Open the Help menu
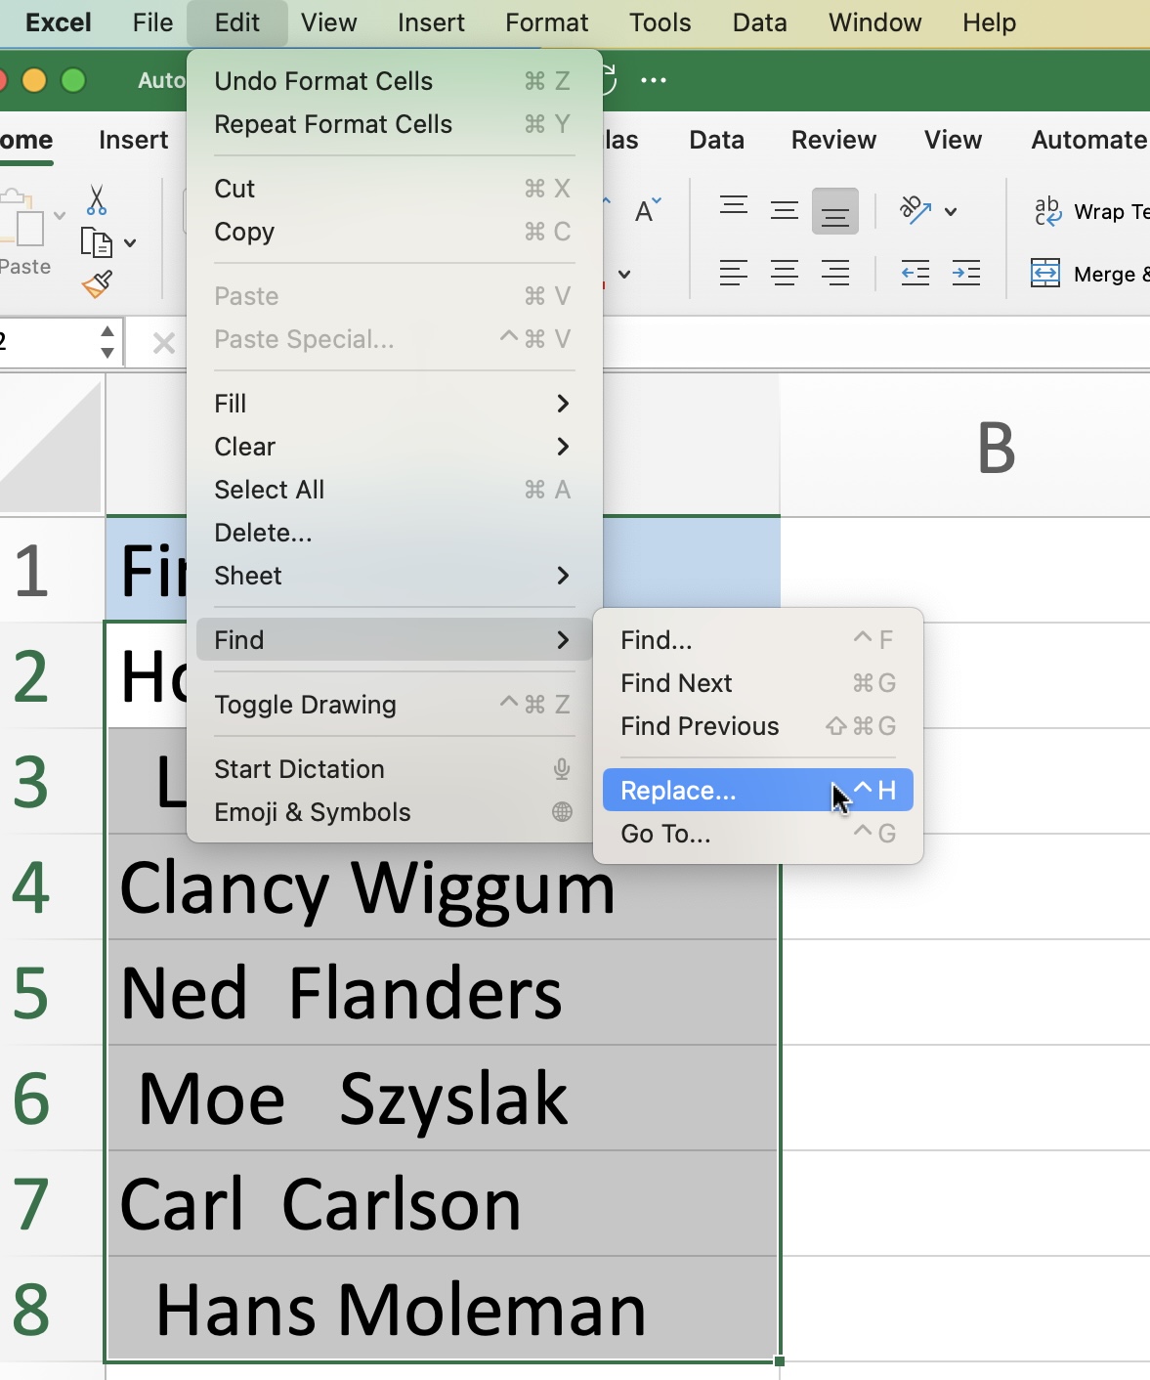This screenshot has width=1150, height=1380. click(x=990, y=22)
